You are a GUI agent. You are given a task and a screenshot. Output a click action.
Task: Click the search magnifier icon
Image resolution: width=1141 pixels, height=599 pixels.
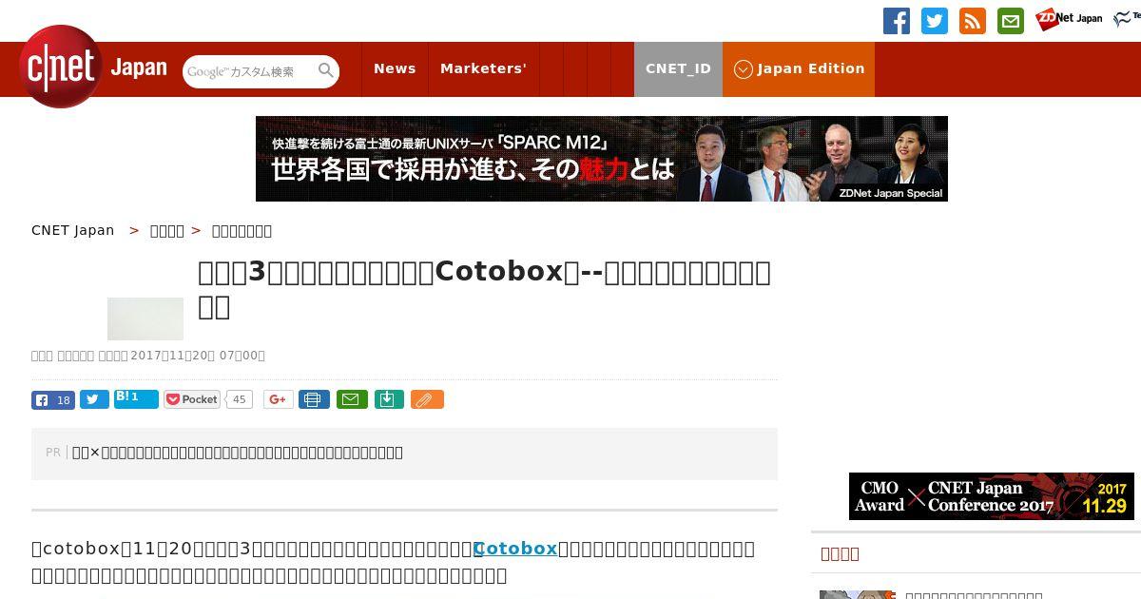[x=326, y=71]
